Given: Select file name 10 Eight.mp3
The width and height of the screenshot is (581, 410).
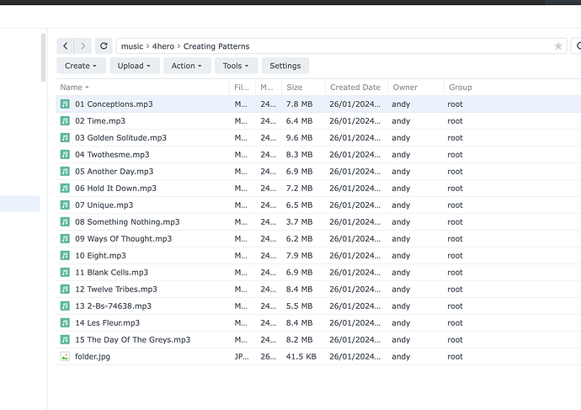Looking at the screenshot, I should (100, 256).
